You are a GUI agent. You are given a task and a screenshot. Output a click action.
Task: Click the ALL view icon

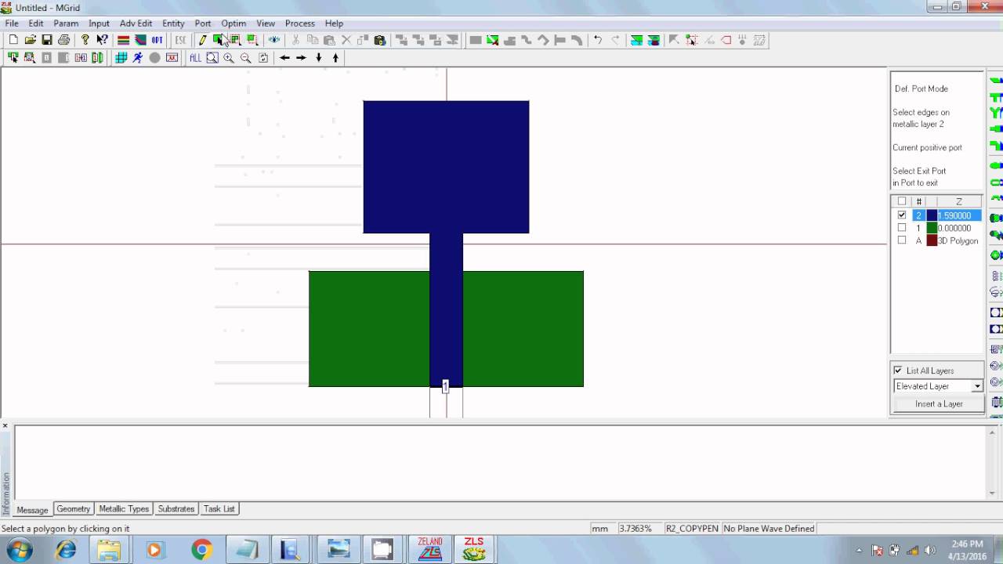tap(195, 58)
